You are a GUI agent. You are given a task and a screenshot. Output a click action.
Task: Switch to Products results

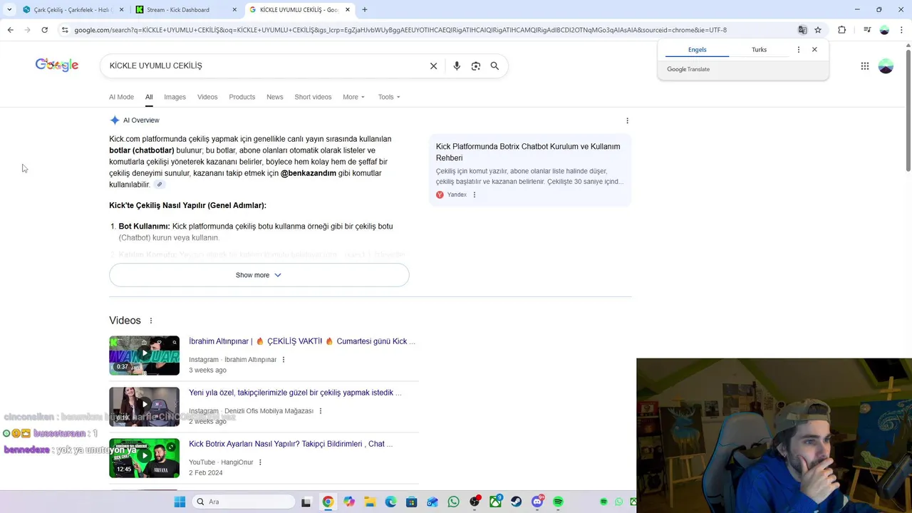[x=242, y=97]
